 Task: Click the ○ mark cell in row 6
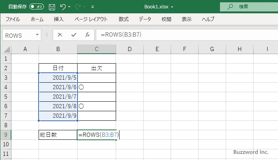(97, 106)
